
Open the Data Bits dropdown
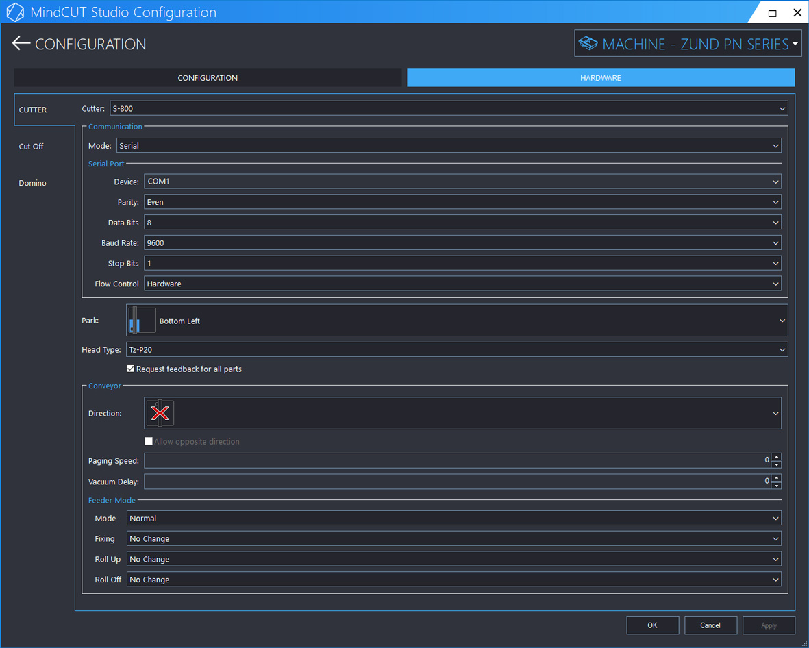point(462,223)
